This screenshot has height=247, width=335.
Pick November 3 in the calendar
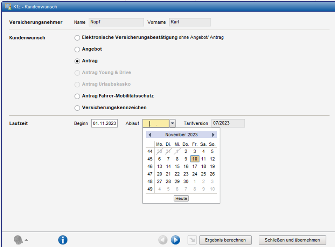pyautogui.click(x=195, y=151)
